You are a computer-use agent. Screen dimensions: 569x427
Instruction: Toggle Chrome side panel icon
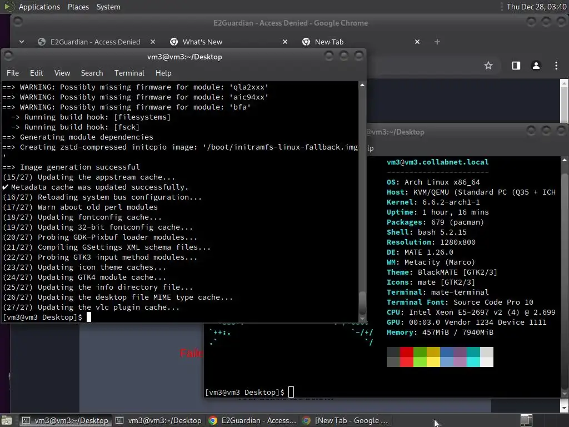(516, 66)
